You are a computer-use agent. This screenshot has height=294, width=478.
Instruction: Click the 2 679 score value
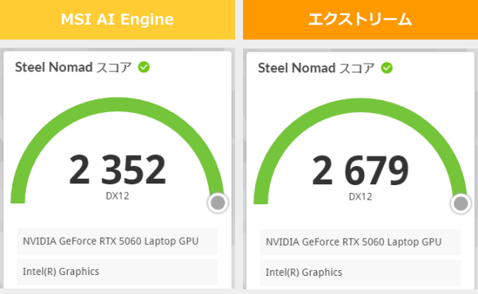pyautogui.click(x=360, y=170)
